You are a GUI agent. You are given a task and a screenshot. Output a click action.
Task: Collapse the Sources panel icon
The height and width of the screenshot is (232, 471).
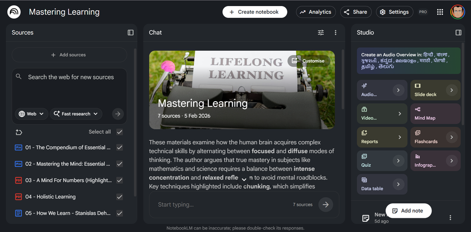click(x=130, y=32)
